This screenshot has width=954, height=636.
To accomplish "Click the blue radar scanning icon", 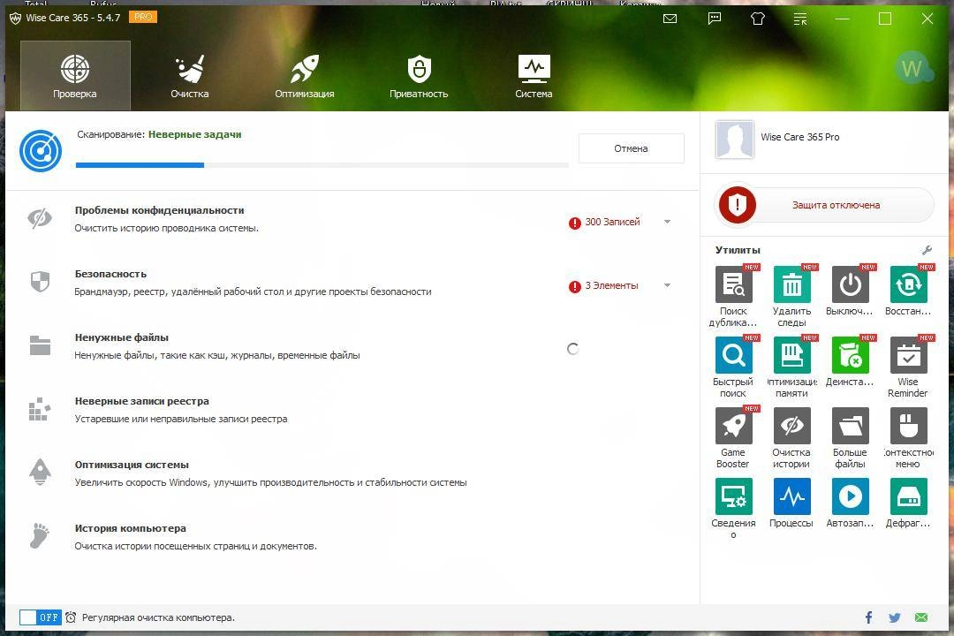I will (x=40, y=151).
